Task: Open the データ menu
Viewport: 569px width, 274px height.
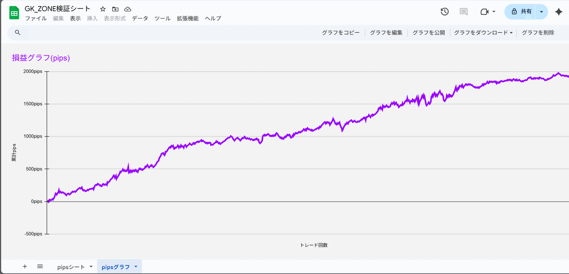Action: pos(140,18)
